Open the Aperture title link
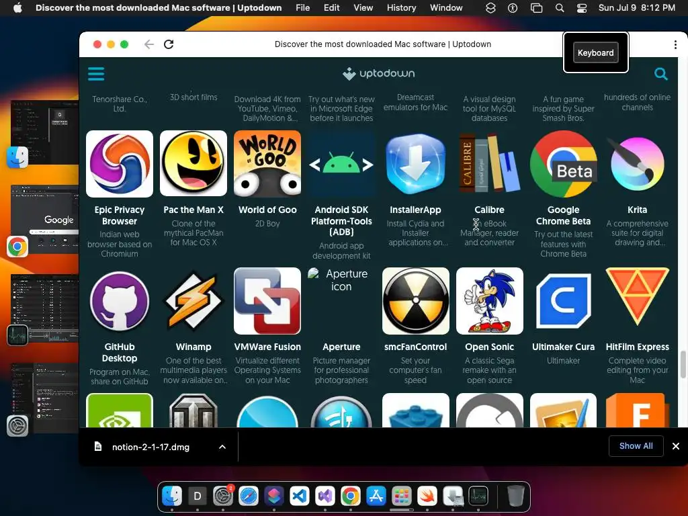The image size is (688, 516). (341, 347)
